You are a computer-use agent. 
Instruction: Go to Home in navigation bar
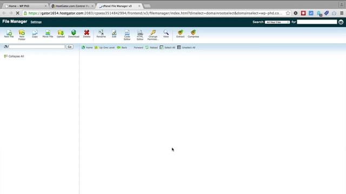(x=87, y=47)
